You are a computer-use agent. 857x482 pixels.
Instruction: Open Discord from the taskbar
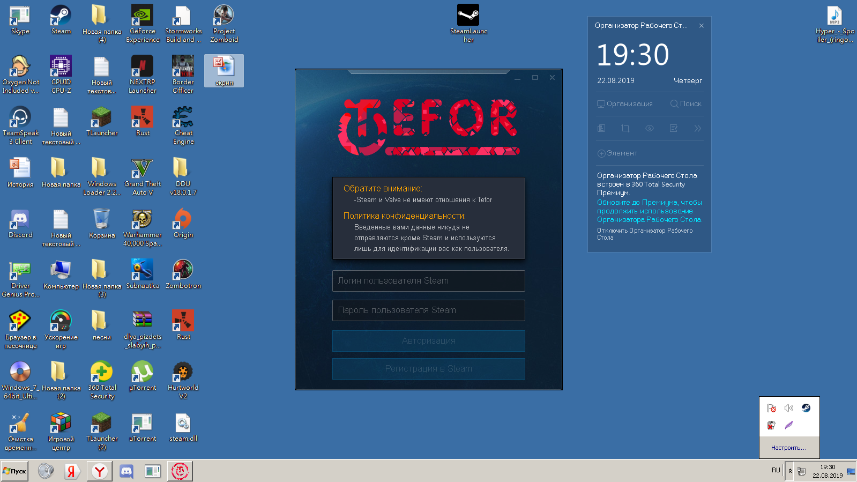click(x=126, y=471)
